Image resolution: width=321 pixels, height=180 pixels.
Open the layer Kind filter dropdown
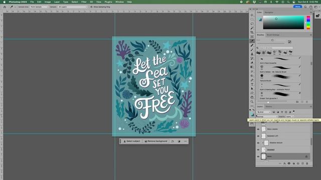point(264,112)
